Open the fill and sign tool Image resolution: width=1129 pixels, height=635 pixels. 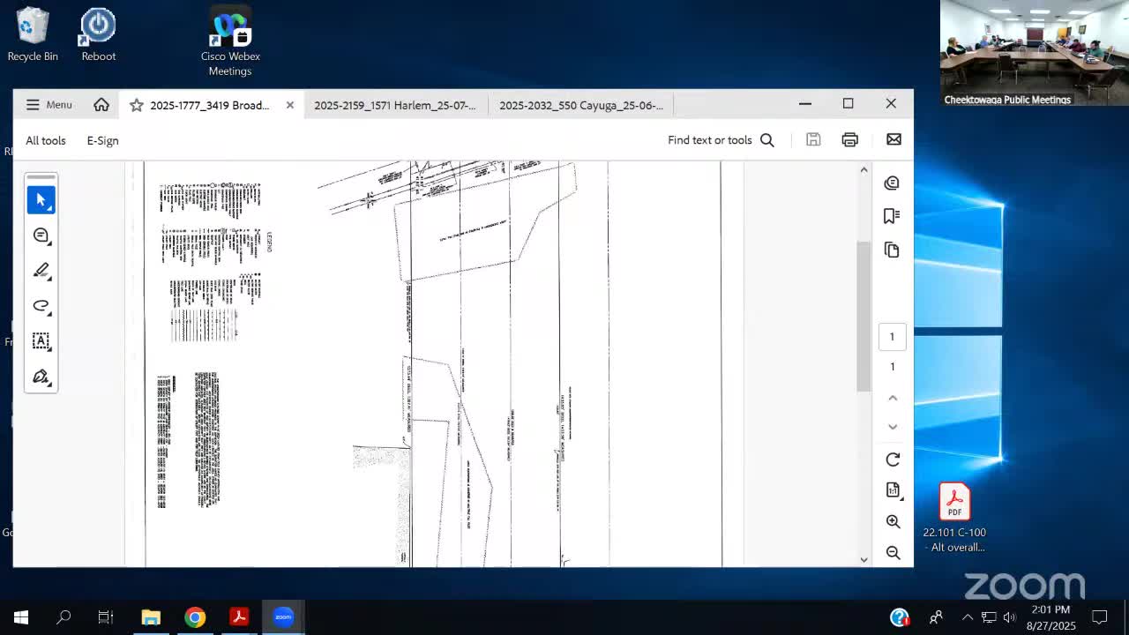41,377
